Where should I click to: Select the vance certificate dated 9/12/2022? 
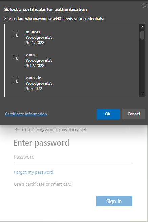72,60
